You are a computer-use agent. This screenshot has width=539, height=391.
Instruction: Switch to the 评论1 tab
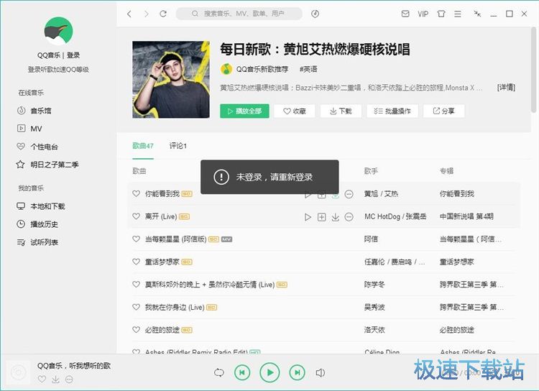pos(178,146)
